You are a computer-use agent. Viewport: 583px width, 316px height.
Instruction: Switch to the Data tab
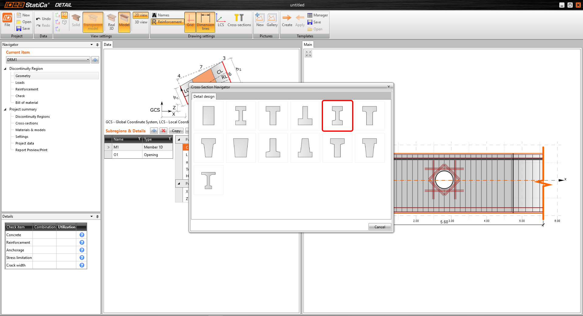point(108,45)
